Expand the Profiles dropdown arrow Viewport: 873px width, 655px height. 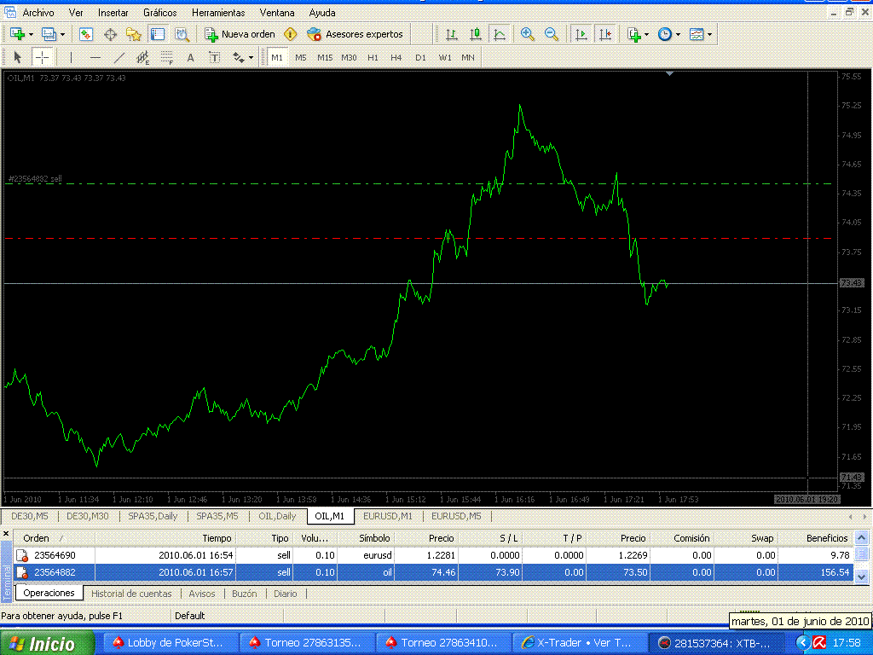pyautogui.click(x=62, y=34)
